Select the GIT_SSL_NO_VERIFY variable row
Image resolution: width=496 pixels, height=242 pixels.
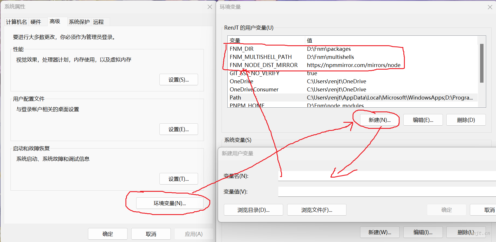(x=353, y=73)
